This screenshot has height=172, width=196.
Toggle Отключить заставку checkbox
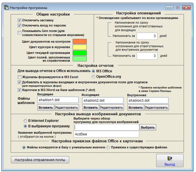coord(19,20)
